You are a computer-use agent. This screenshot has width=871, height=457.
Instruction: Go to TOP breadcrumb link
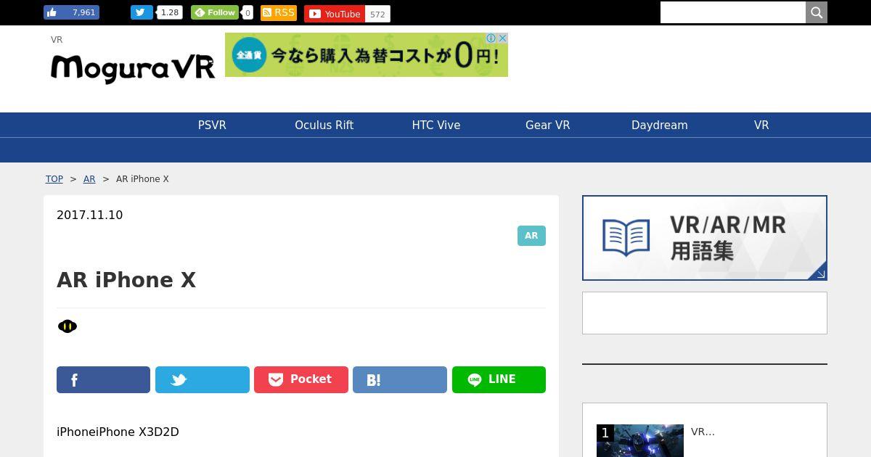click(x=54, y=179)
